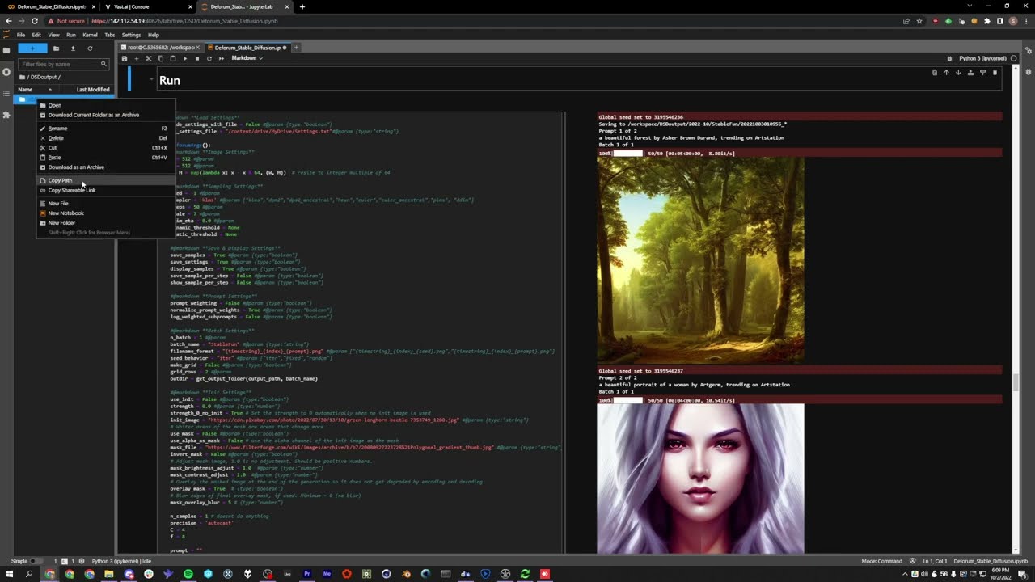Image resolution: width=1035 pixels, height=582 pixels.
Task: Open the Chrome extensions puzzle icon
Action: tap(987, 21)
